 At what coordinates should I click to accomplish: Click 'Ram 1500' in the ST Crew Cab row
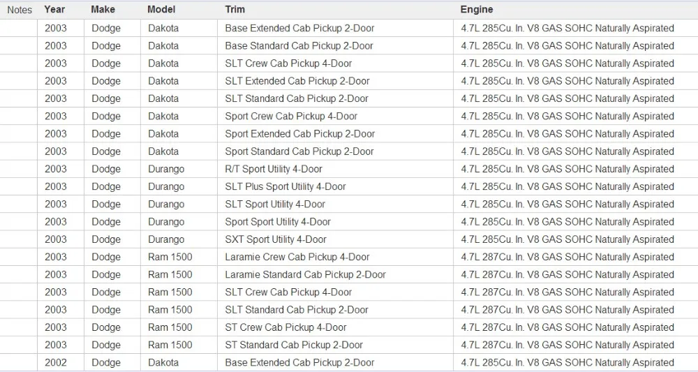coord(170,327)
